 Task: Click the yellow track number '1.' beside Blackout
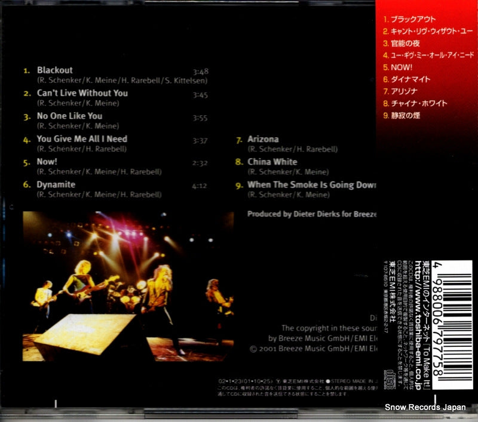point(27,71)
